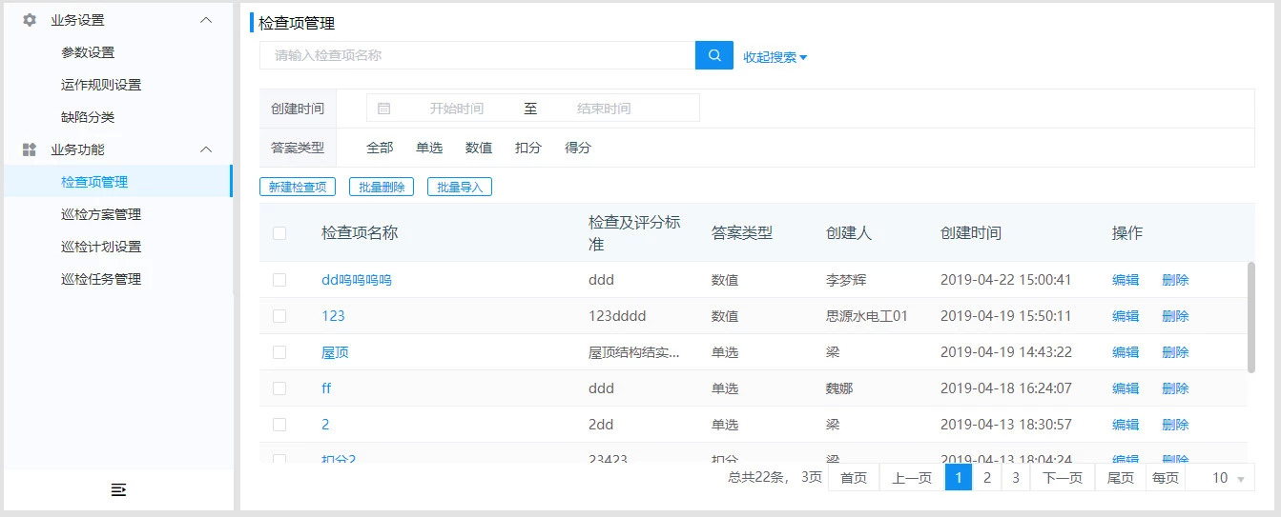Click the 业务功能 grid icon

30,149
